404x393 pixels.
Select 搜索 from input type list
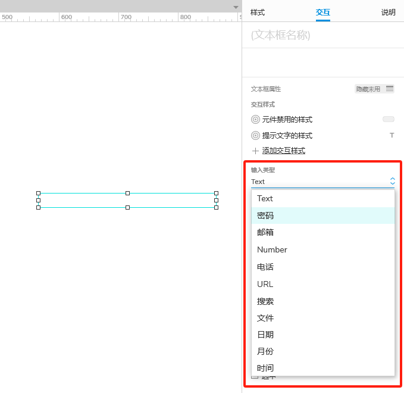pyautogui.click(x=323, y=301)
